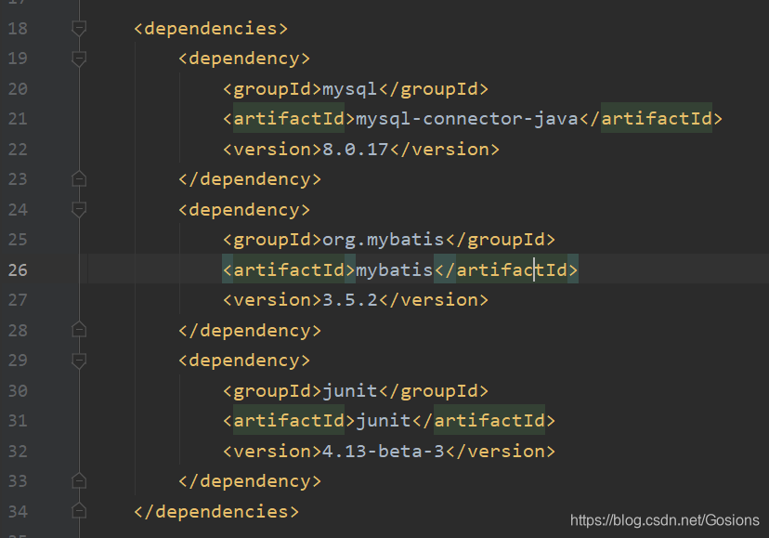769x538 pixels.
Task: Click closing groupId tag on line 25
Action: coord(501,240)
